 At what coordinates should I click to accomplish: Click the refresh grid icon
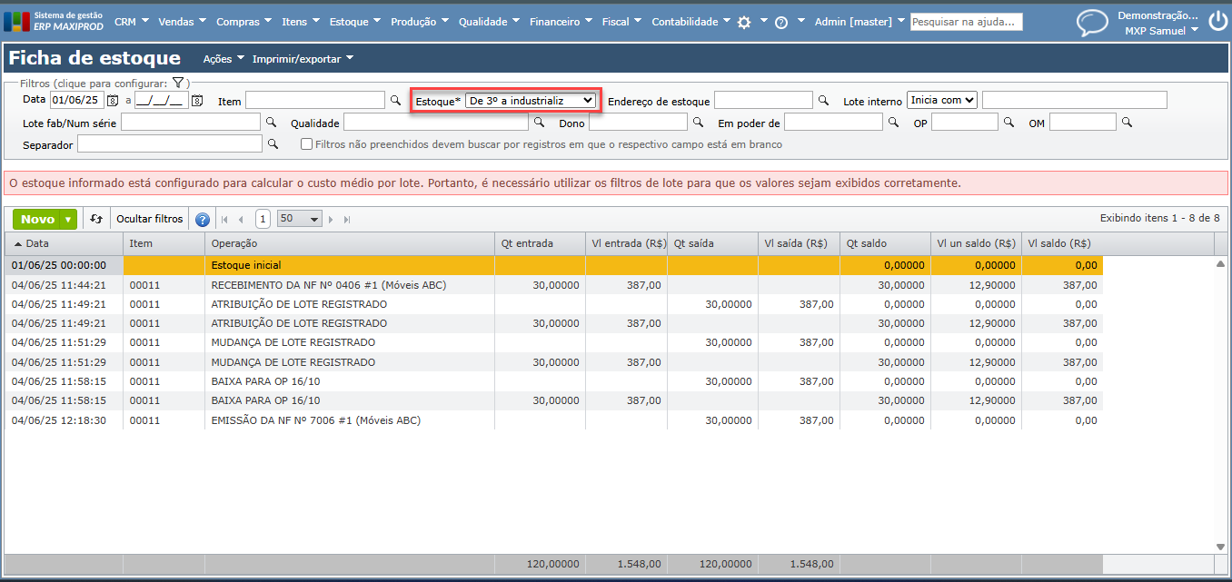click(95, 219)
